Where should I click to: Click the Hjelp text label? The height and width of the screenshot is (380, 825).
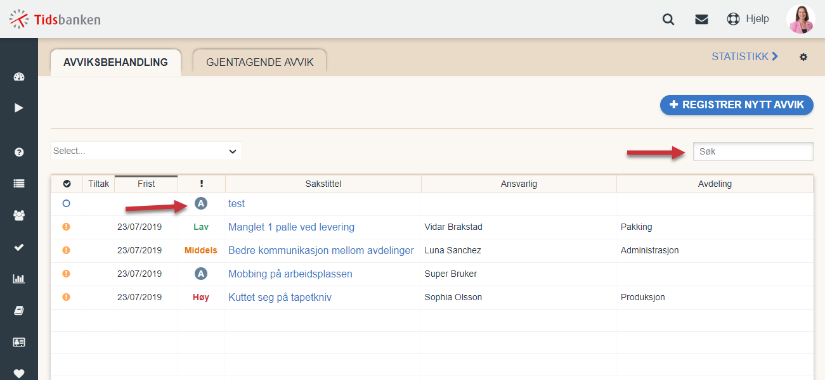click(757, 19)
